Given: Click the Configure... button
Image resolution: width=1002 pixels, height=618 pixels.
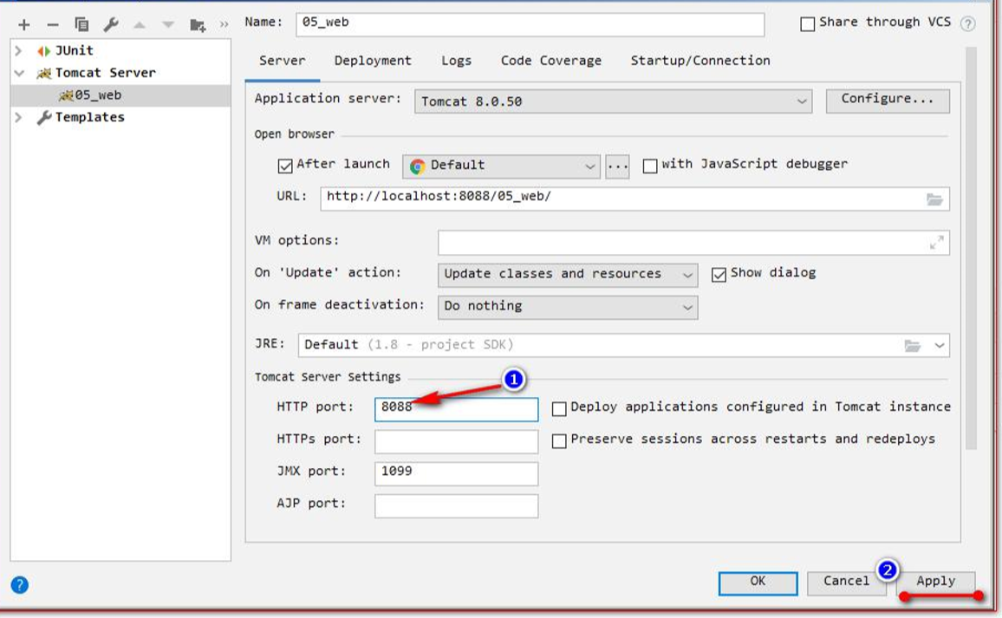Looking at the screenshot, I should tap(888, 101).
